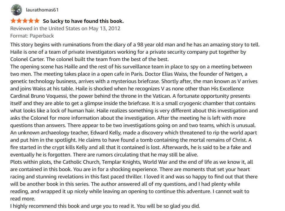Click the username laurathomas61

click(x=42, y=10)
